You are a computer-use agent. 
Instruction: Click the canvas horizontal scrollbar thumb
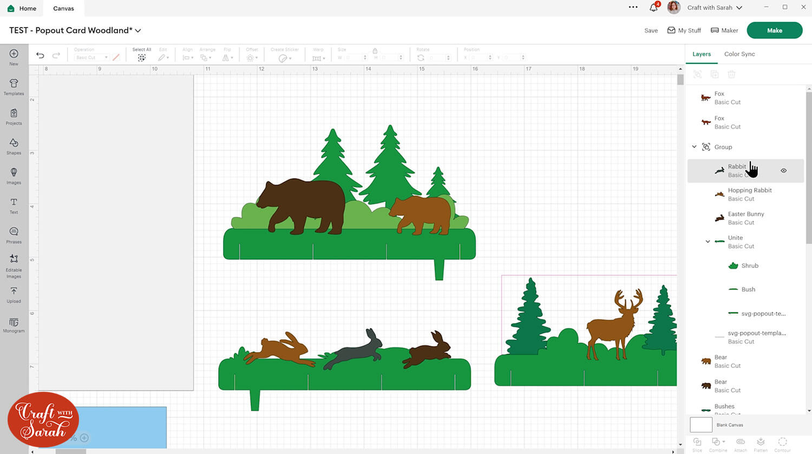tap(70, 451)
